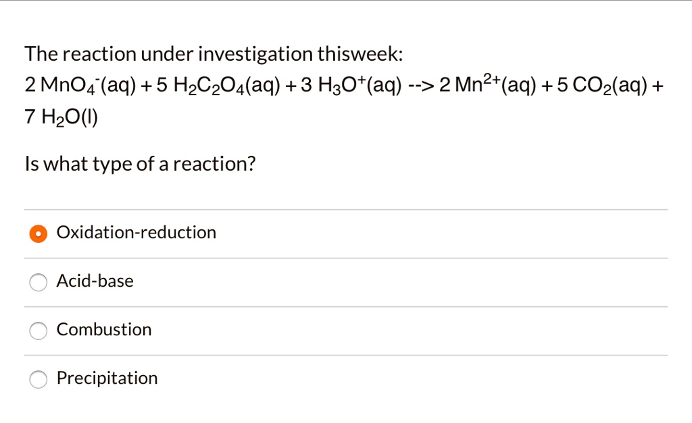Viewport: 692px width, 423px height.
Task: Click the question text asking reaction type
Action: [x=139, y=163]
